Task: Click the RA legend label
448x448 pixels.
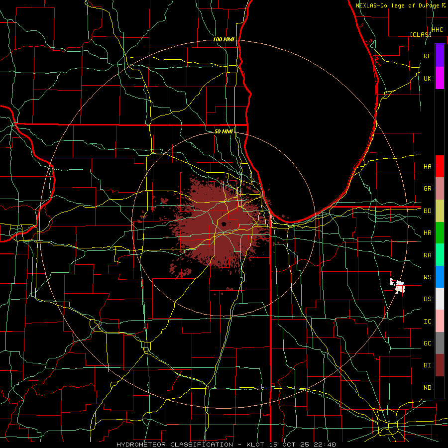Action: click(x=428, y=255)
